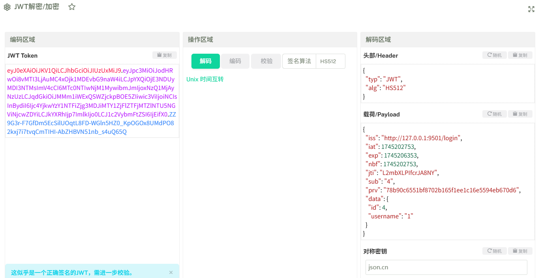Viewport: 540px width, 278px height.
Task: Click the "id": 4 data line
Action: [x=377, y=207]
